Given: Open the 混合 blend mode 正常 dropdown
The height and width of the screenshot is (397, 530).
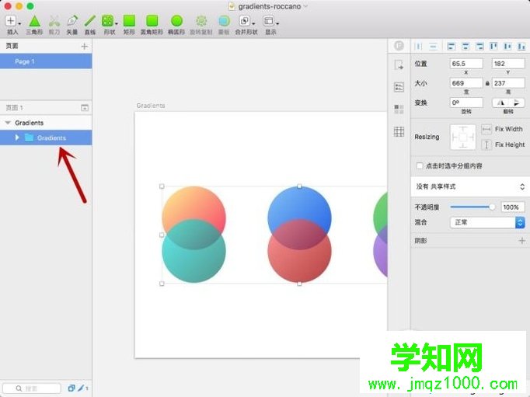Looking at the screenshot, I should coord(487,222).
